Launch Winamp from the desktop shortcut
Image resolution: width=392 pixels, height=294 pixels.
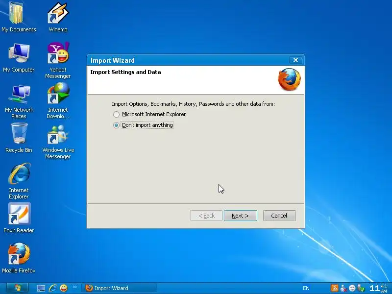pos(58,17)
